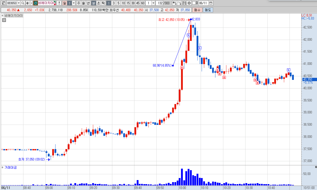
Task: Select the 30 minute interval button
Action: point(133,3)
